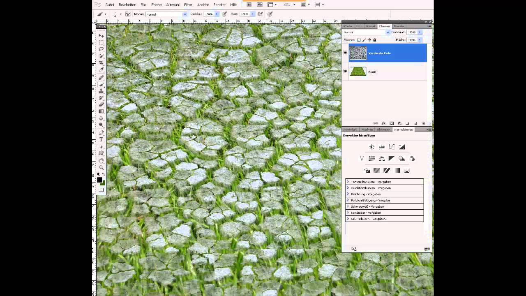Viewport: 526px width, 296px height.
Task: Toggle lock transparent pixels
Action: point(359,40)
